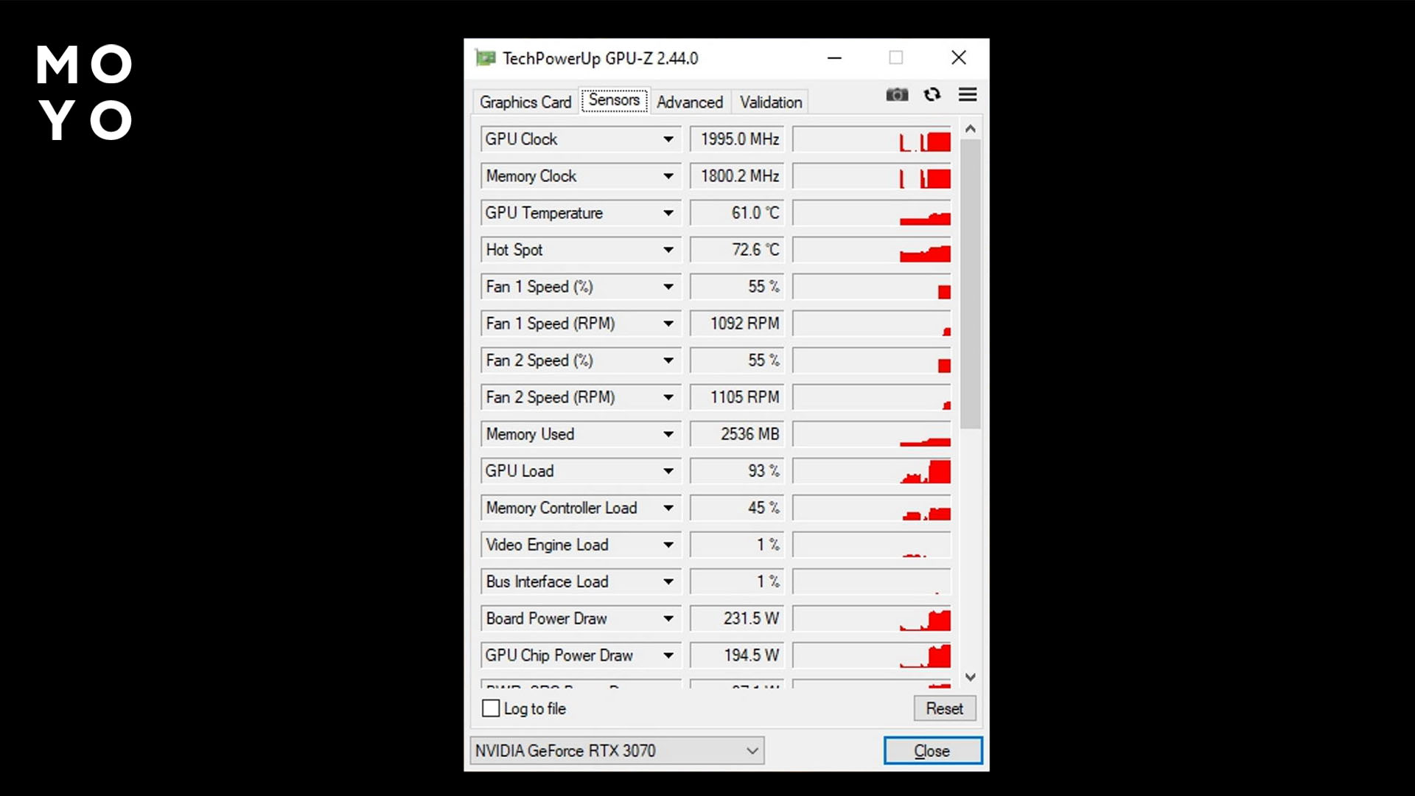
Task: Select the Sensors tab
Action: click(x=615, y=100)
